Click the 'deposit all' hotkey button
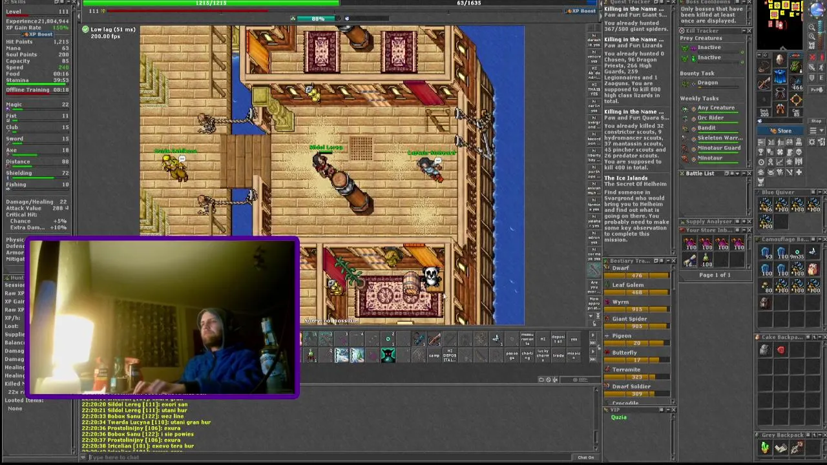827x465 pixels. coord(558,338)
